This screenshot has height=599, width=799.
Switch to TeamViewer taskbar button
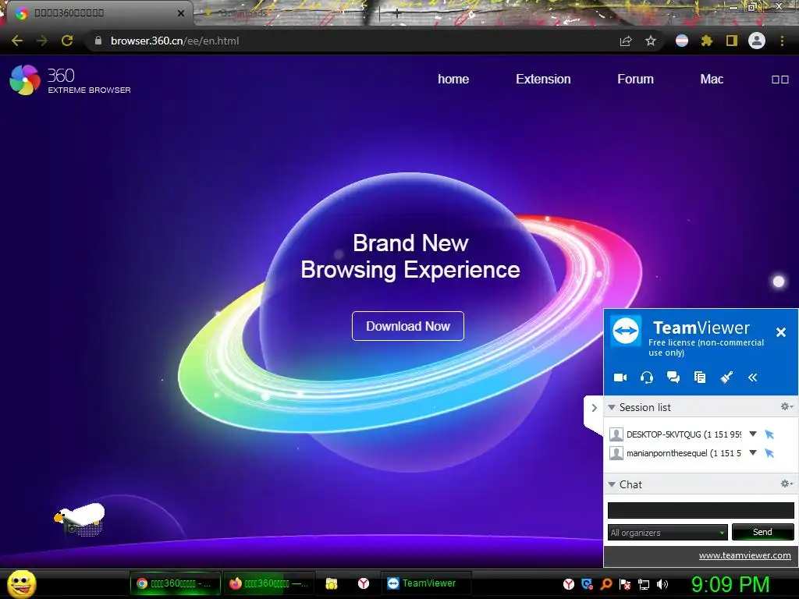[426, 583]
